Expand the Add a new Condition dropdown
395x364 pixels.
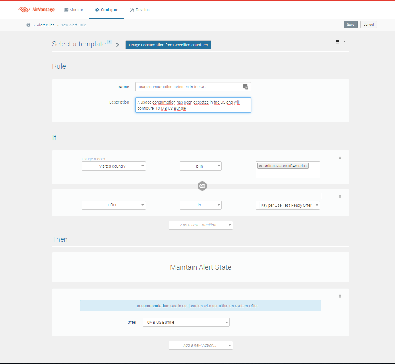(x=200, y=225)
